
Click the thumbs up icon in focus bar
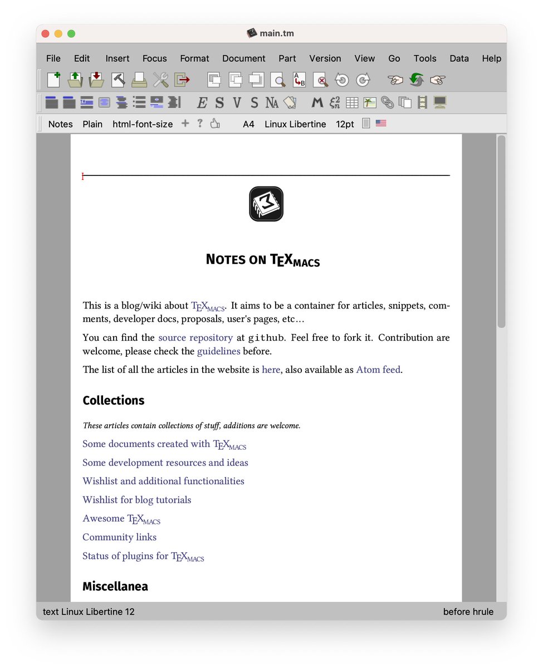coord(215,124)
